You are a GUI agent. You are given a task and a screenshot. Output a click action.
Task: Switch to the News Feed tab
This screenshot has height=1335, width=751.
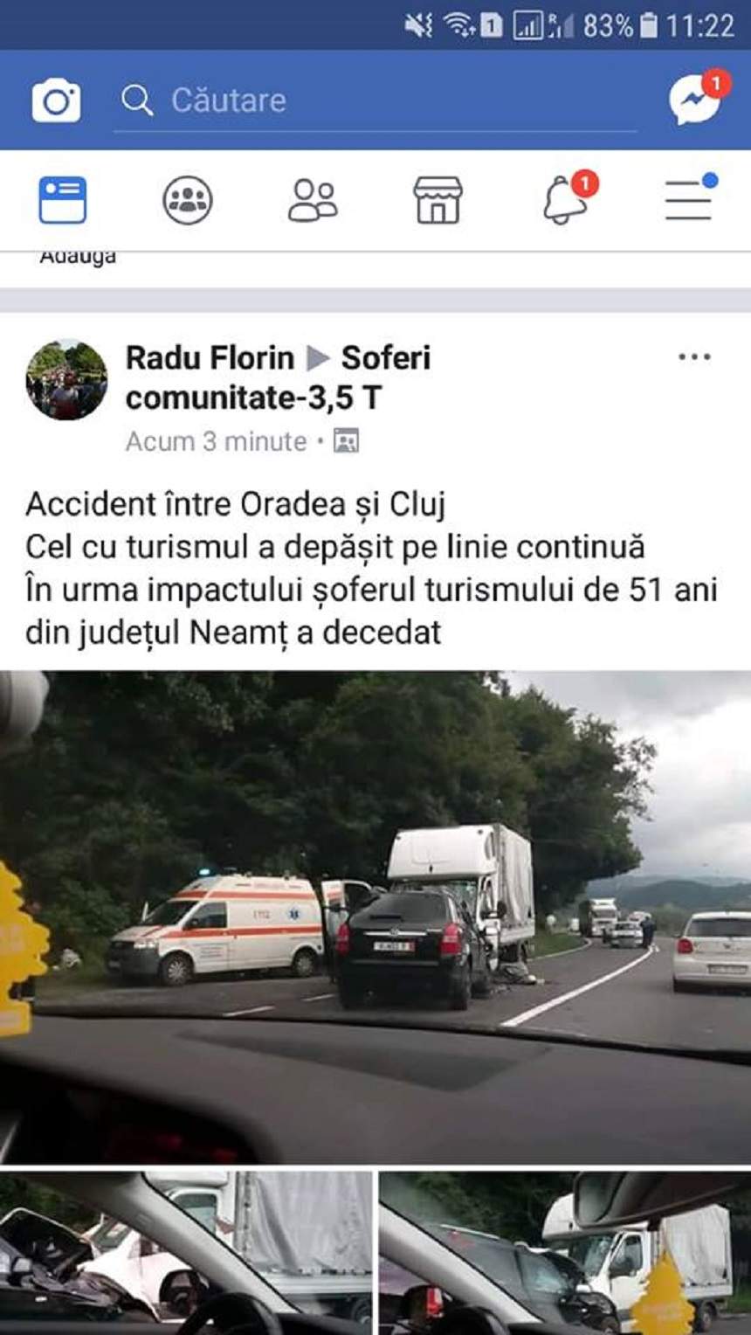coord(63,200)
